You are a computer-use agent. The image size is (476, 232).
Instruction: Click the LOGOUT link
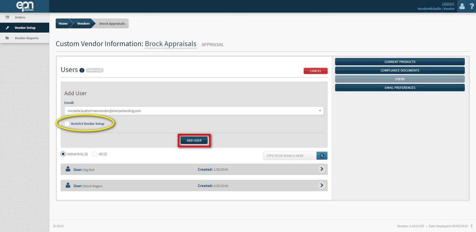(x=448, y=4)
